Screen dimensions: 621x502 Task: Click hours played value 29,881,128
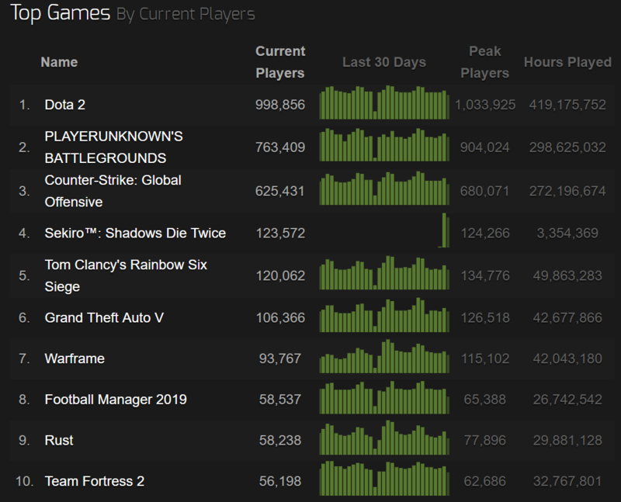[567, 440]
